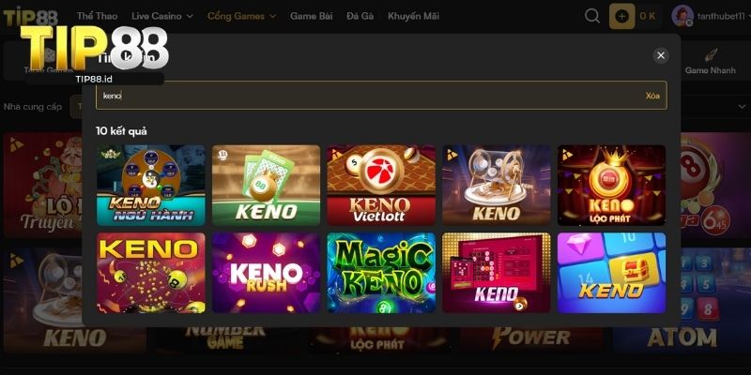Close the search dialog with X icon

click(x=661, y=55)
